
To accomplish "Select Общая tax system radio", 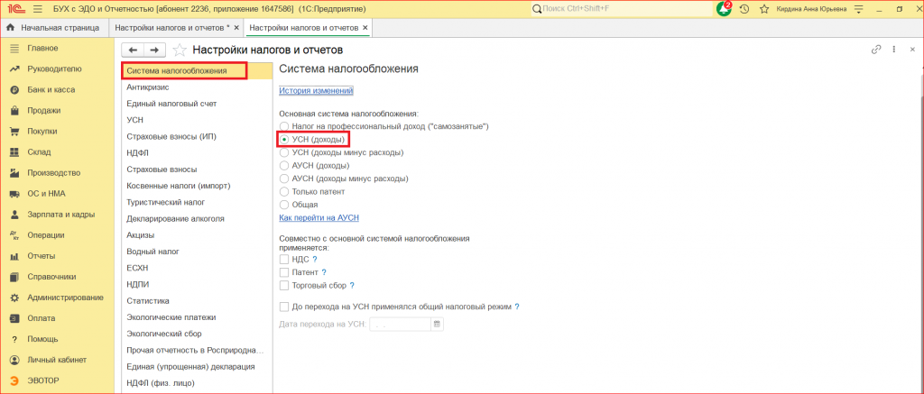I will [284, 205].
